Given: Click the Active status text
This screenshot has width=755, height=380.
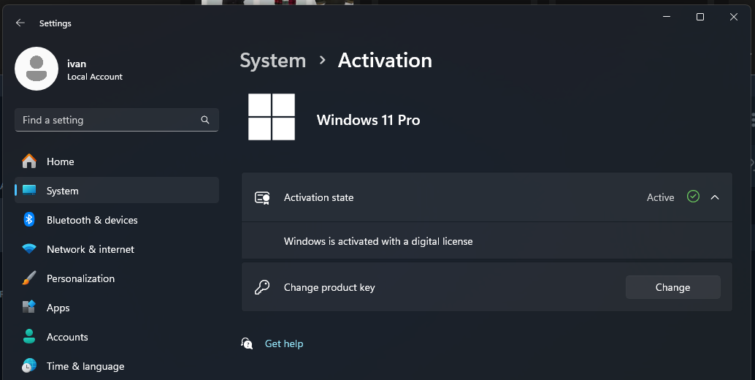Looking at the screenshot, I should 660,197.
